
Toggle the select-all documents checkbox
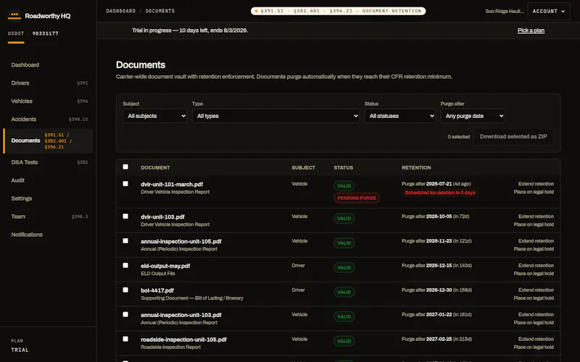pyautogui.click(x=125, y=167)
